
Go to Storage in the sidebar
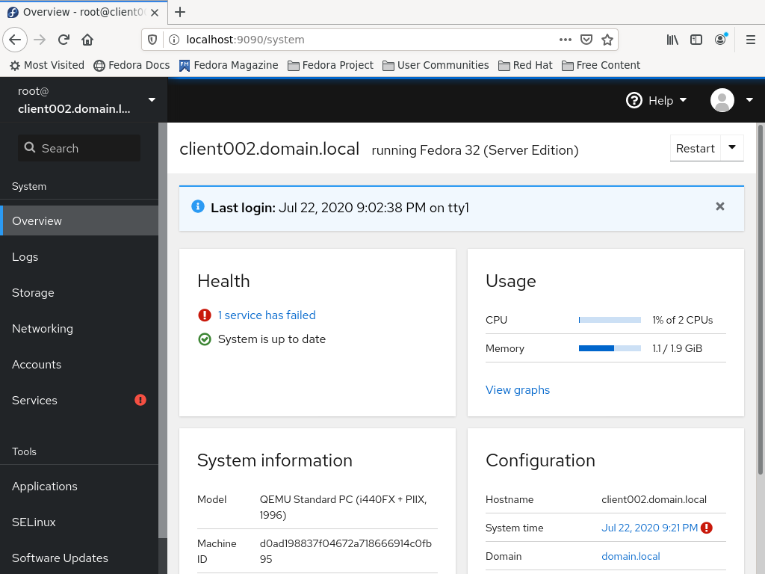coord(79,292)
